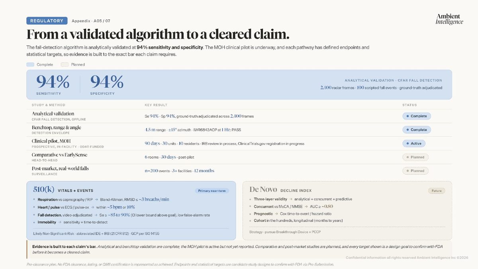Image resolution: width=478 pixels, height=269 pixels.
Task: Click the KEY RESULT column header
Action: tap(156, 105)
